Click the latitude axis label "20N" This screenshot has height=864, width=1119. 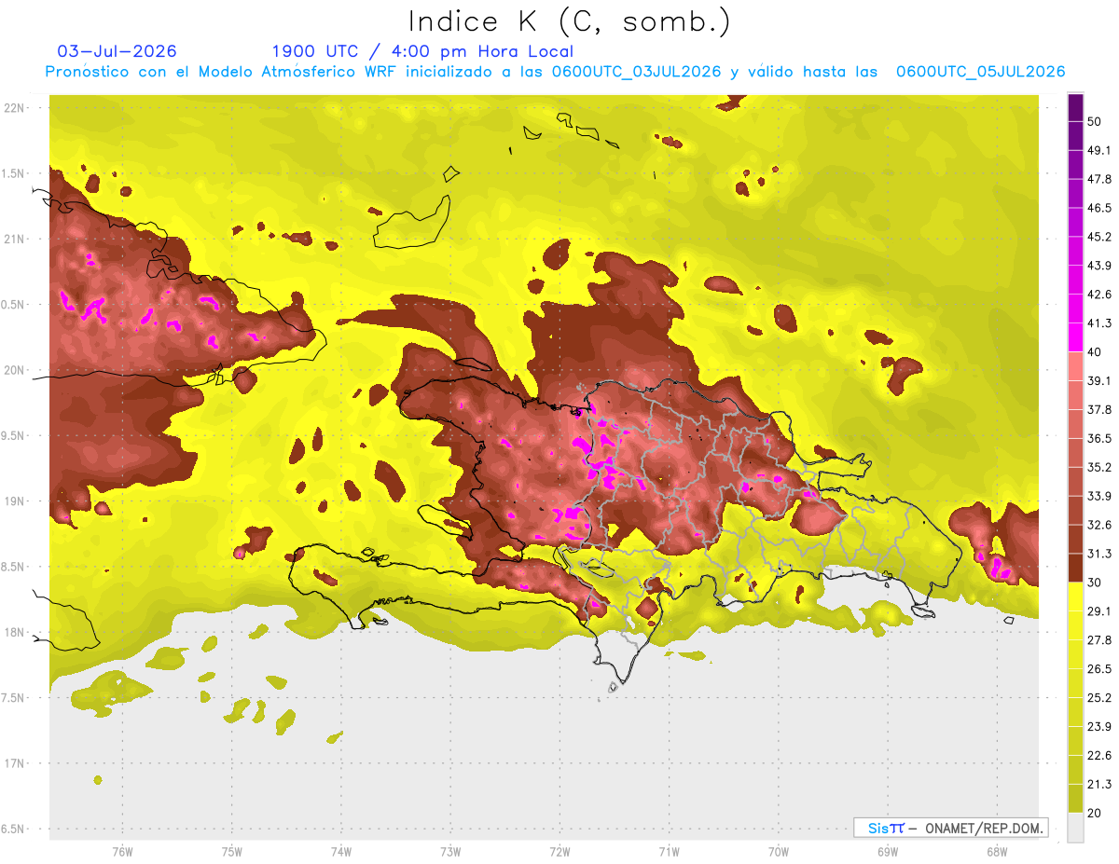[15, 370]
